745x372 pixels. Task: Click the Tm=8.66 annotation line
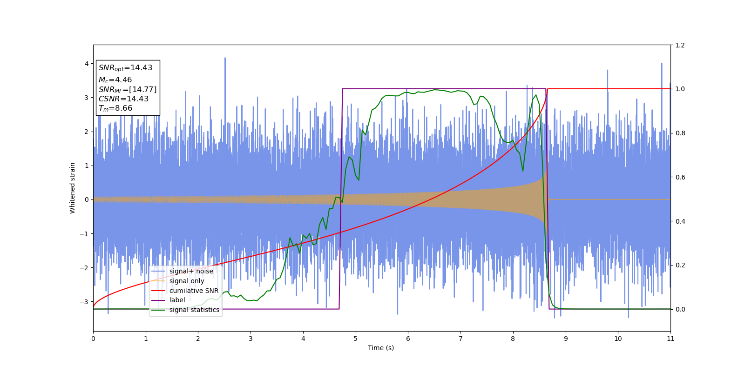tap(115, 108)
